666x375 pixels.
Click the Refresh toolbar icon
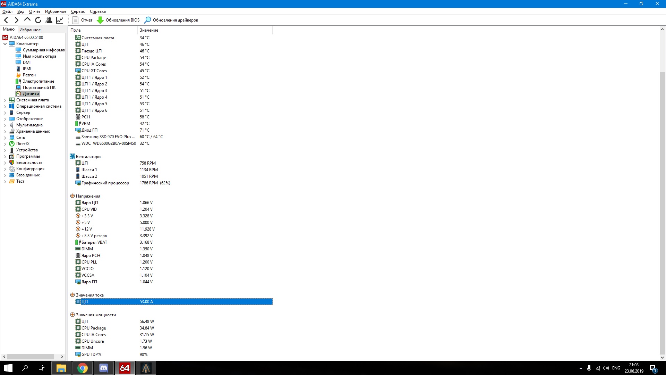(38, 20)
